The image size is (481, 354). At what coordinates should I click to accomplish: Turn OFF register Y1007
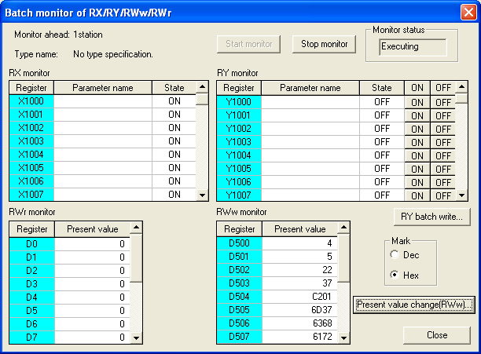[x=443, y=195]
